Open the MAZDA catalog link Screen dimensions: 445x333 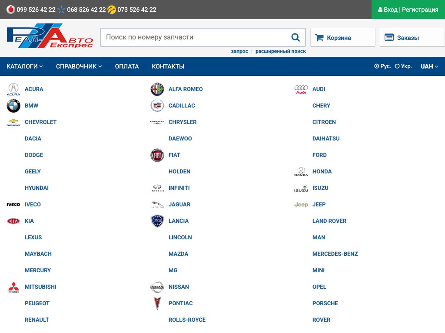click(x=178, y=254)
